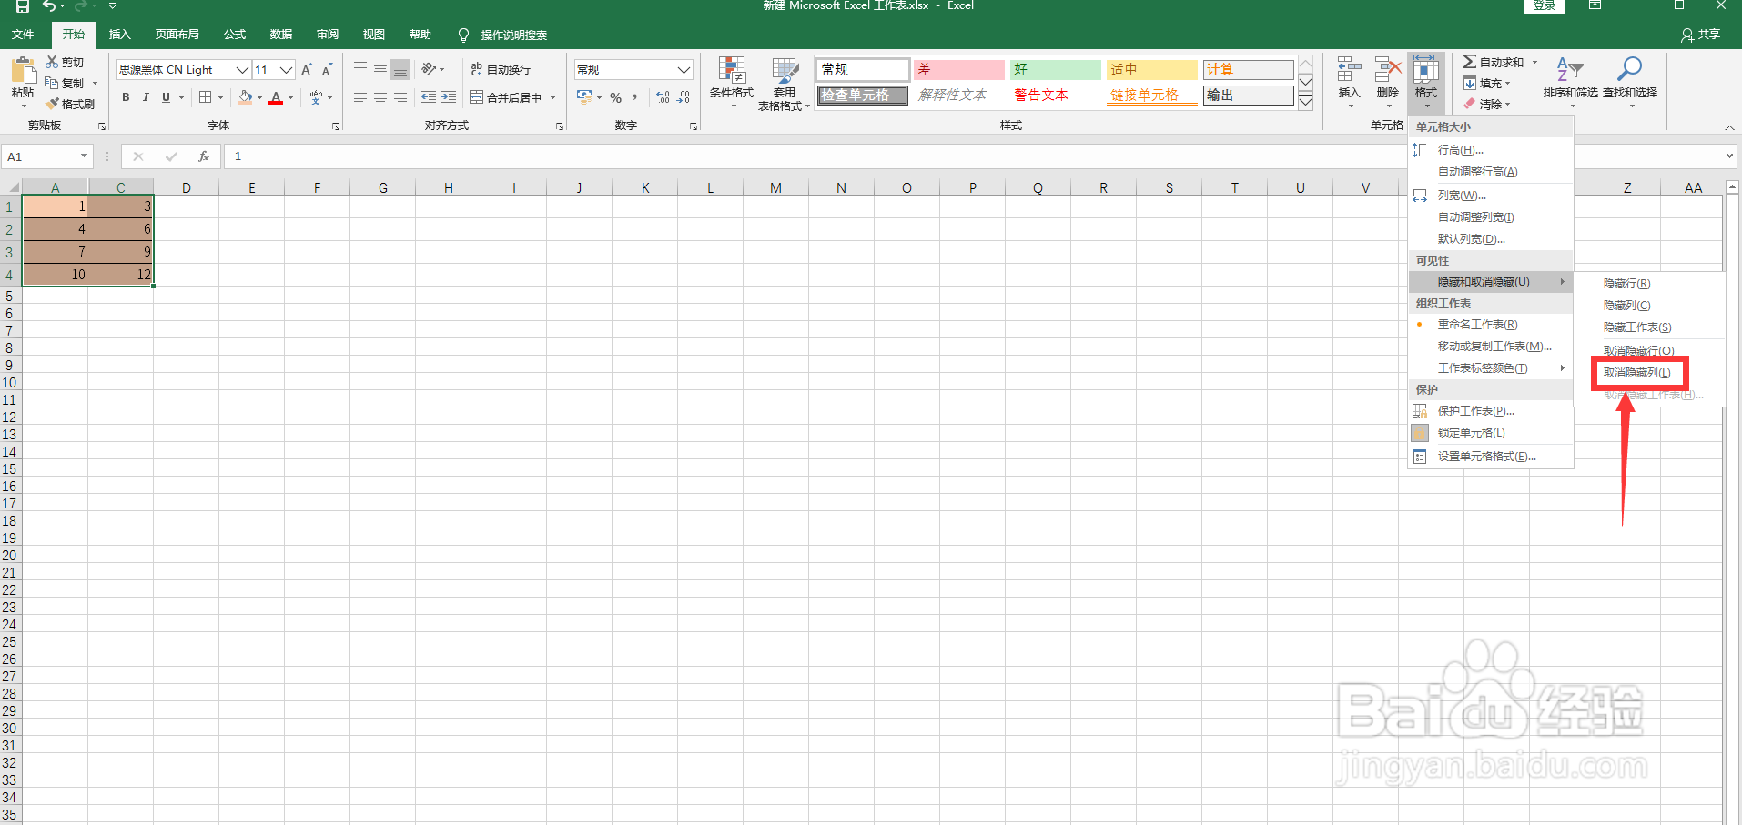Open the font size dropdown
The width and height of the screenshot is (1742, 825).
point(287,70)
